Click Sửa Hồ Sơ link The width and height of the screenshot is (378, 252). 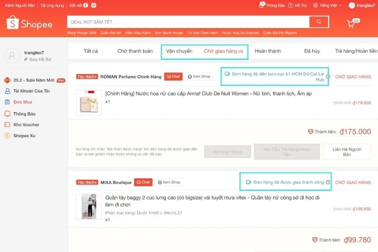click(40, 59)
